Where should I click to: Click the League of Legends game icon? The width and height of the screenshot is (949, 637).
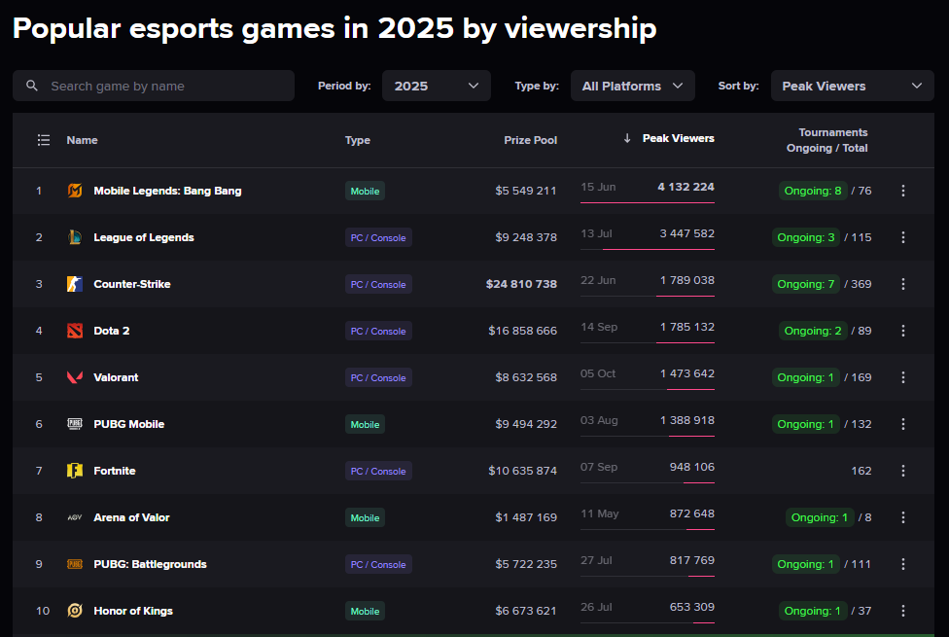click(x=75, y=237)
